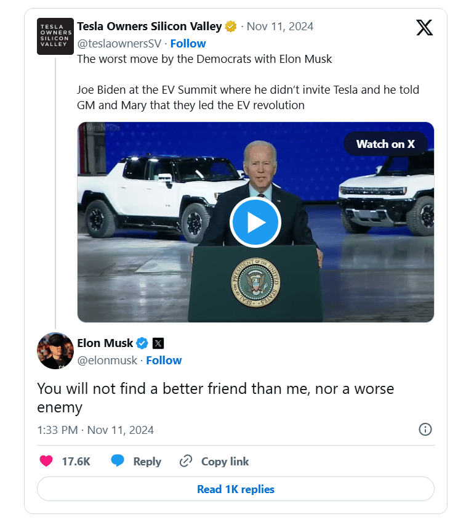Like the tweet with heart icon
The width and height of the screenshot is (474, 527).
click(46, 461)
